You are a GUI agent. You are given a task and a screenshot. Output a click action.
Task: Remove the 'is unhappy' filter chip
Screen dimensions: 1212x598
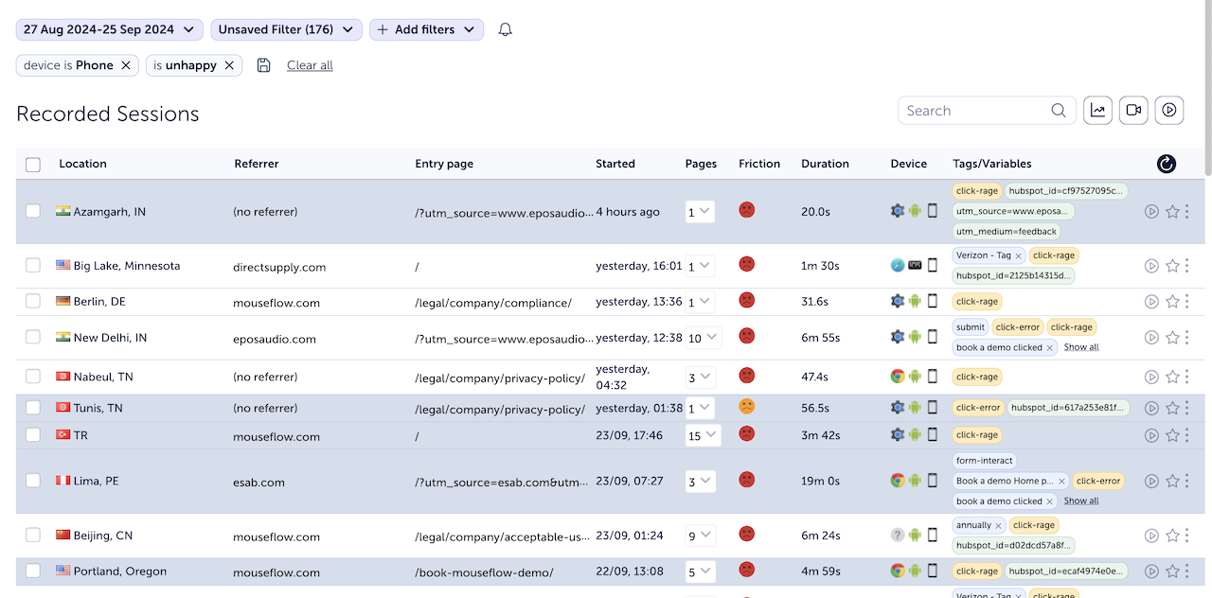(229, 65)
